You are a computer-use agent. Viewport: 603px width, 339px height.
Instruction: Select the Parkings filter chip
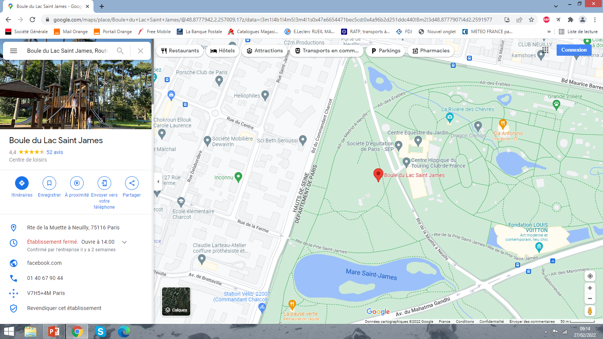tap(386, 51)
